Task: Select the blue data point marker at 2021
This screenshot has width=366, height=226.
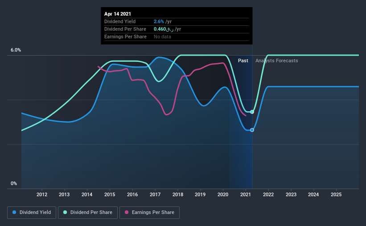Action: point(252,130)
